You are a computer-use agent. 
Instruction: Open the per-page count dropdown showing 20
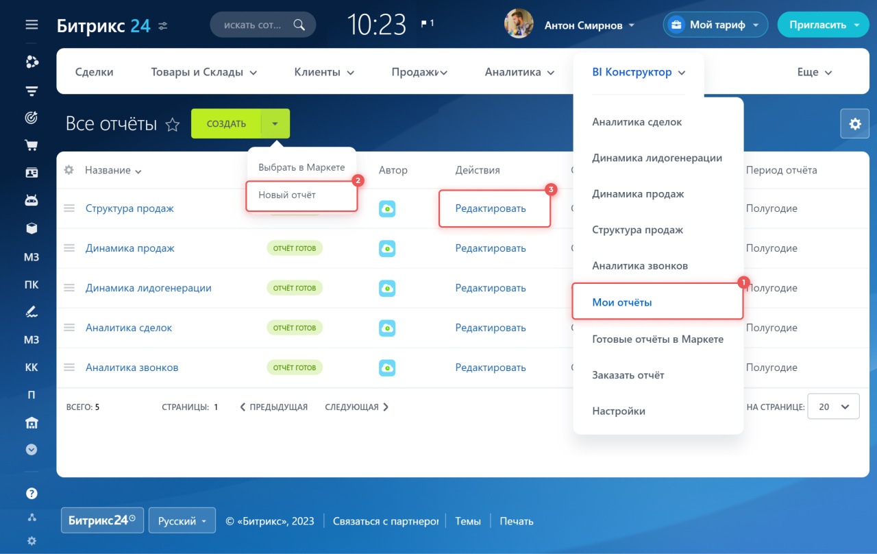coord(832,407)
